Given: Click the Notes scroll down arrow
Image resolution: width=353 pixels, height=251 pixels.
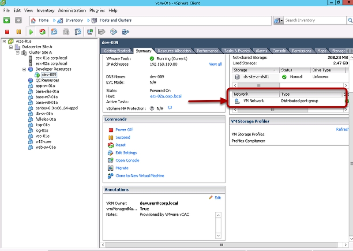Looking at the screenshot, I should click(x=218, y=236).
